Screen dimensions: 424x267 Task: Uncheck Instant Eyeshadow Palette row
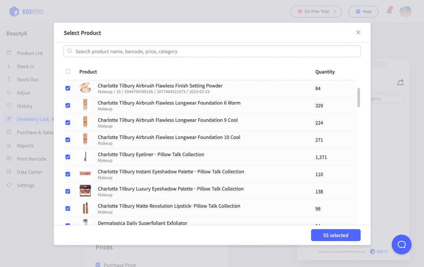point(68,174)
